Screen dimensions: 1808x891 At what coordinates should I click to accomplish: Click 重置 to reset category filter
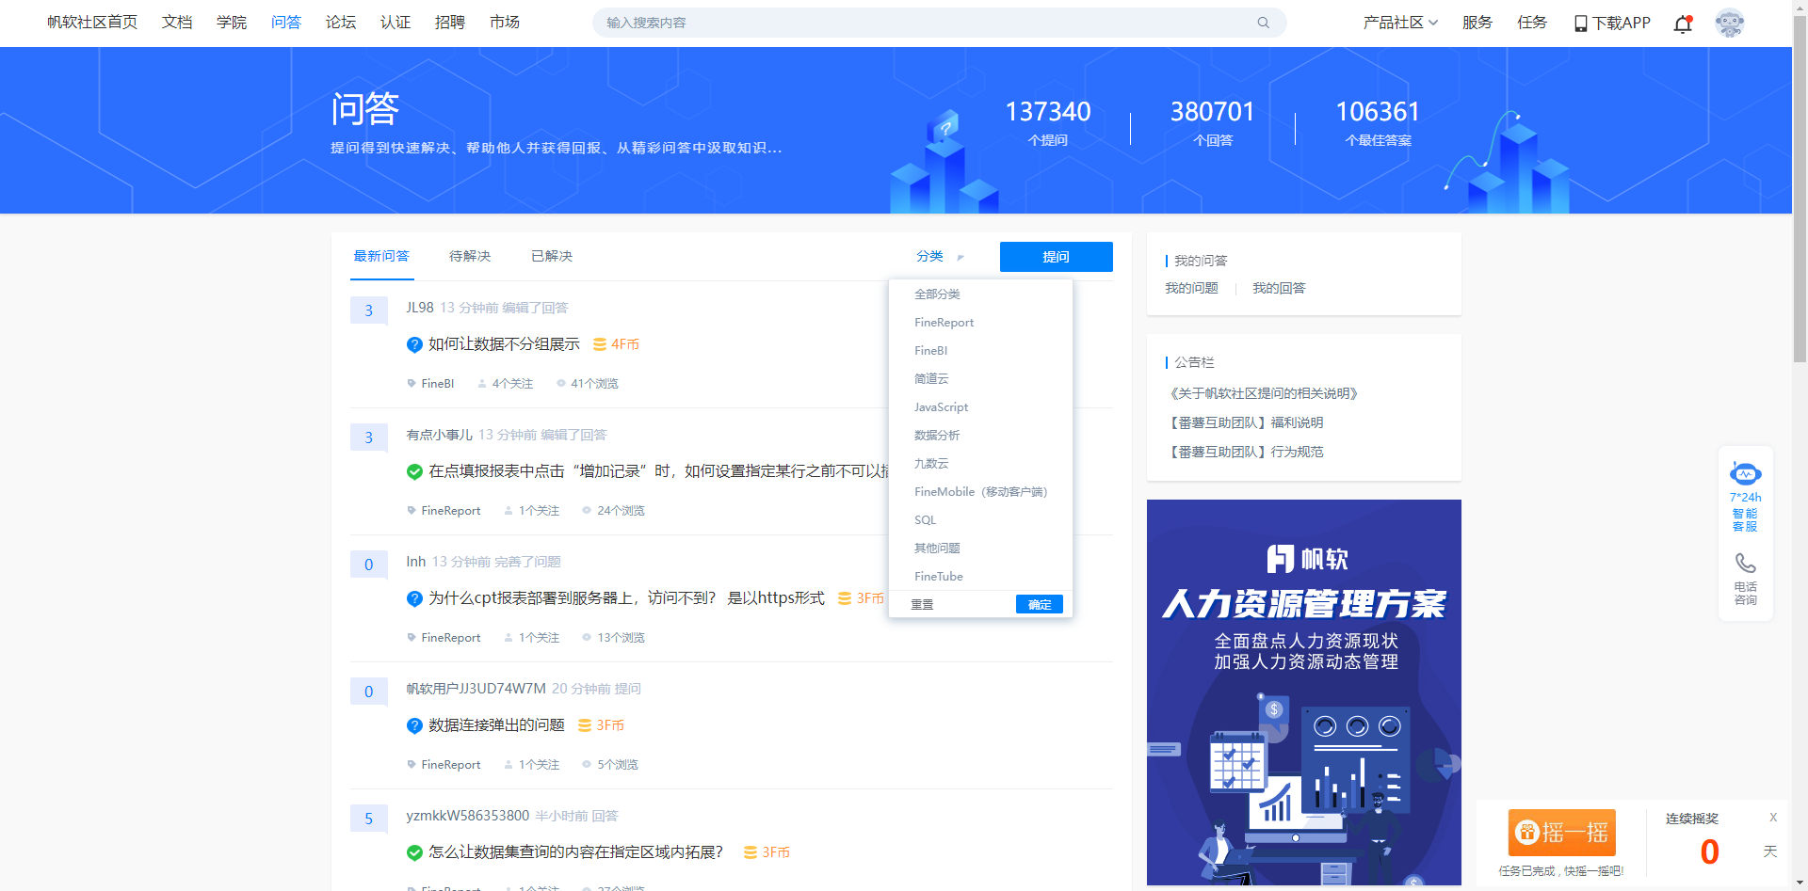point(922,605)
